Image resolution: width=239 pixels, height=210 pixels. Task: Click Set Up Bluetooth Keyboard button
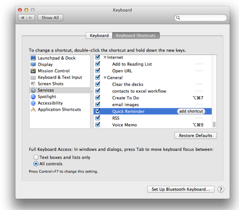181,189
